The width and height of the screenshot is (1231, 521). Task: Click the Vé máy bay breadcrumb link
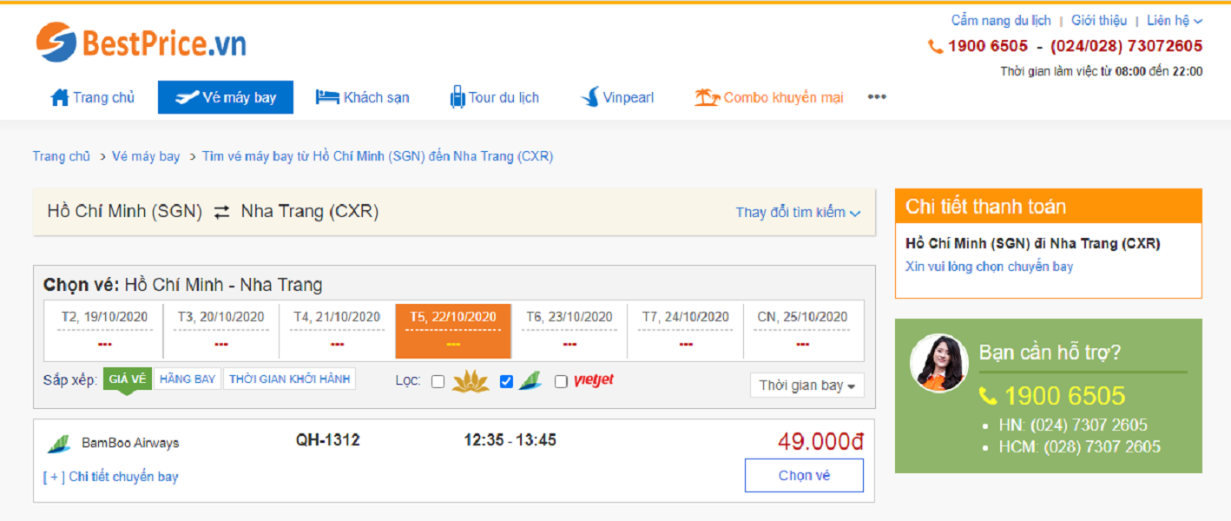pos(146,156)
